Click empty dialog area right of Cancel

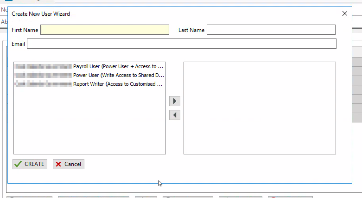(209, 165)
